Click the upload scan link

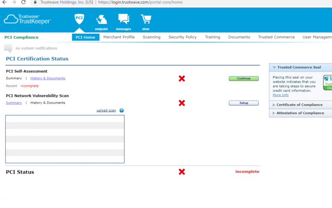click(106, 110)
